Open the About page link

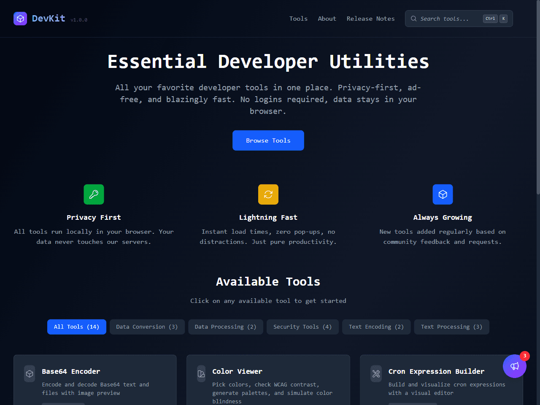[x=327, y=19]
